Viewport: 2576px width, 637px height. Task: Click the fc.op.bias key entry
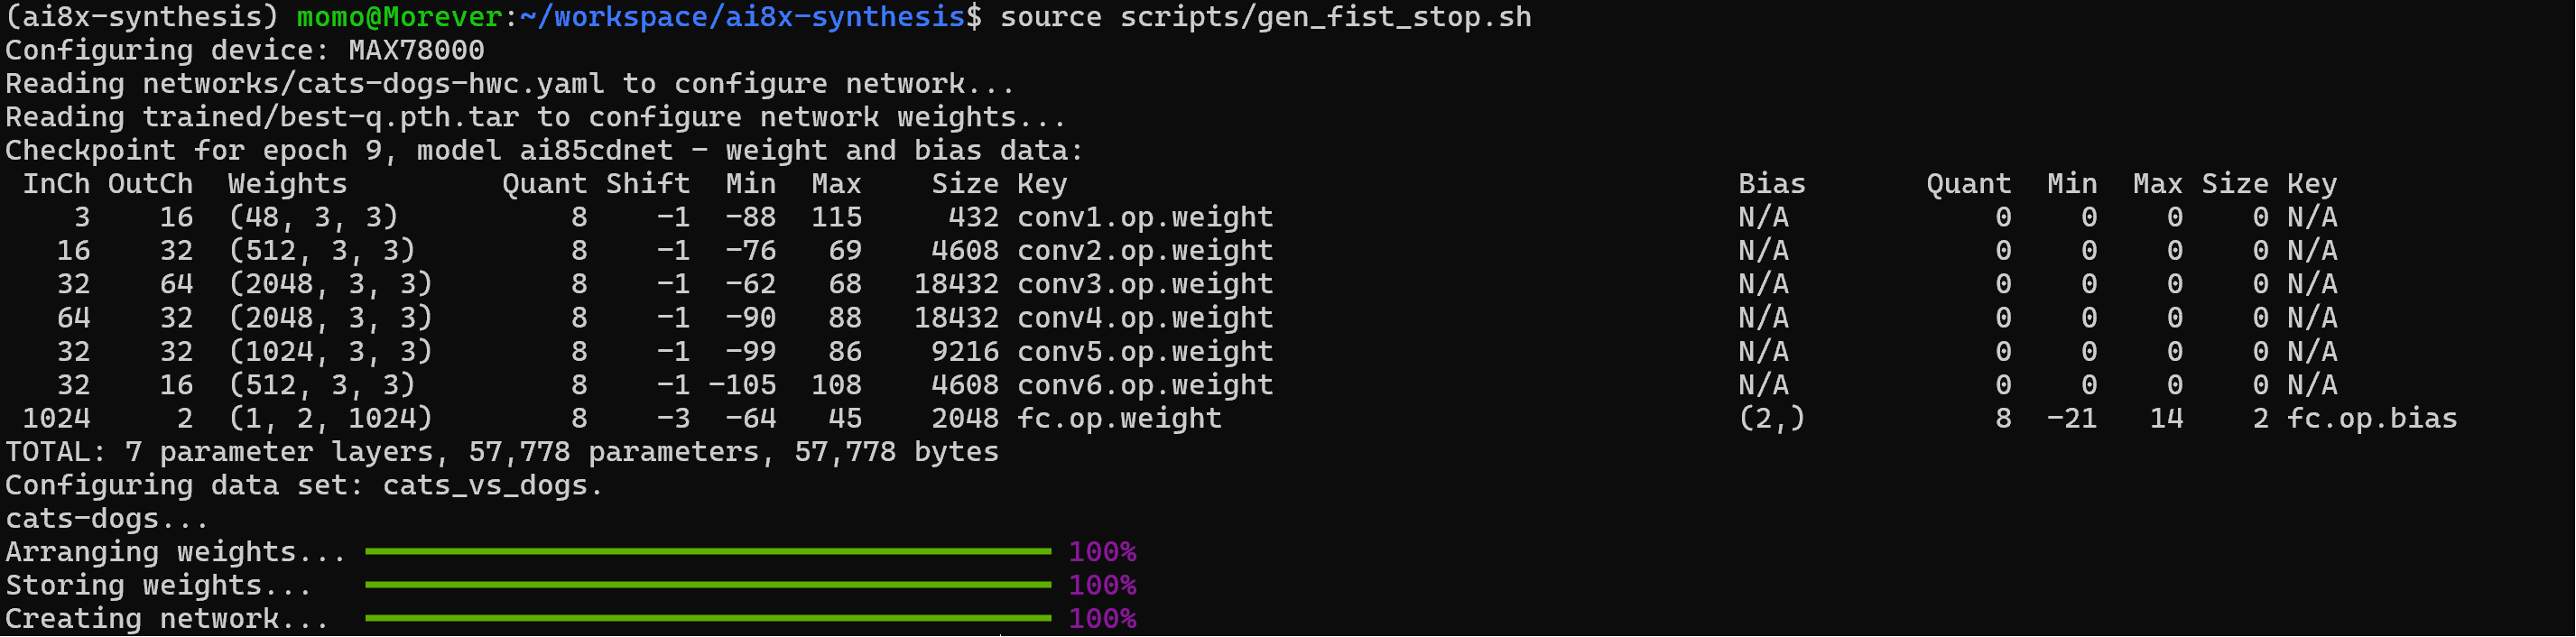click(x=2372, y=419)
